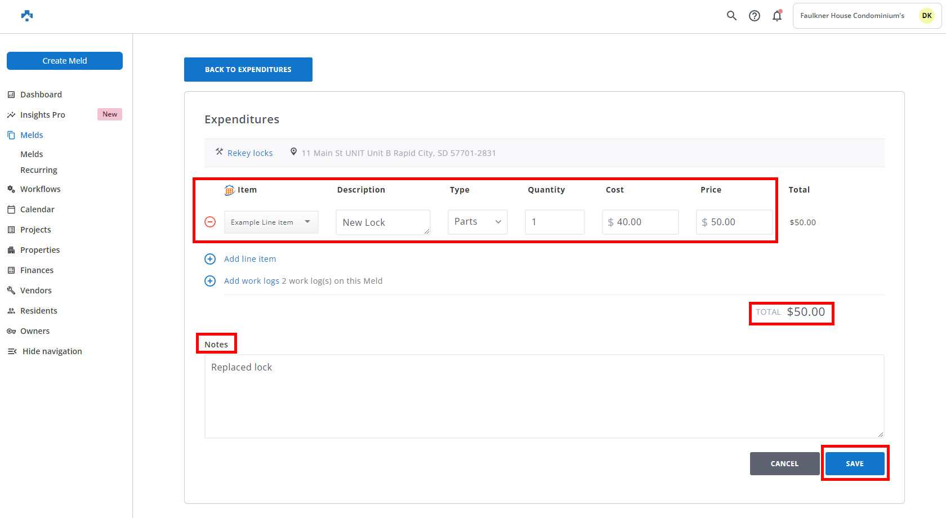Save the expenditure

click(x=854, y=463)
